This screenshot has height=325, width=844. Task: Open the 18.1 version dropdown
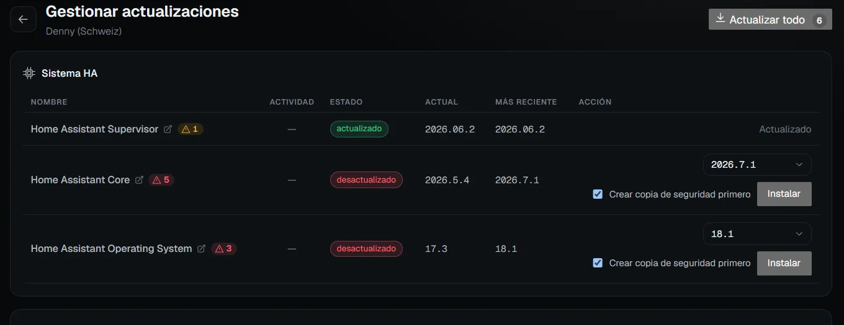pos(757,234)
